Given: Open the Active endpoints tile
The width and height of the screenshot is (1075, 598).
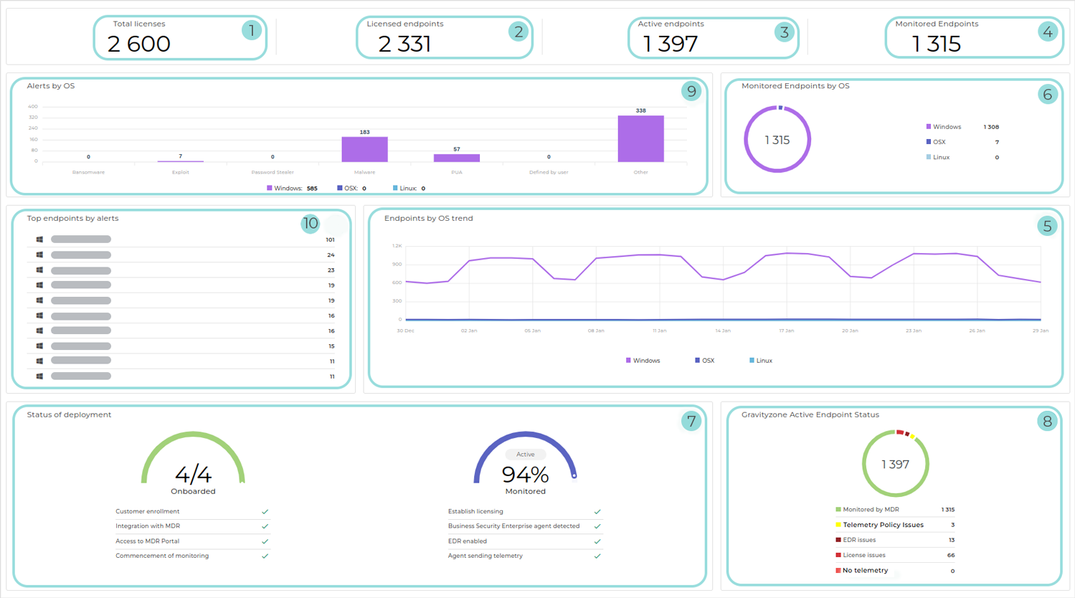Looking at the screenshot, I should pos(713,37).
